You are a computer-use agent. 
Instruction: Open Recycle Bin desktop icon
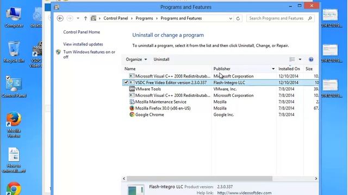click(14, 52)
